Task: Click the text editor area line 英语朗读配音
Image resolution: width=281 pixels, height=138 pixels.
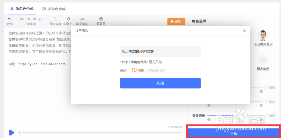Action: click(x=40, y=52)
